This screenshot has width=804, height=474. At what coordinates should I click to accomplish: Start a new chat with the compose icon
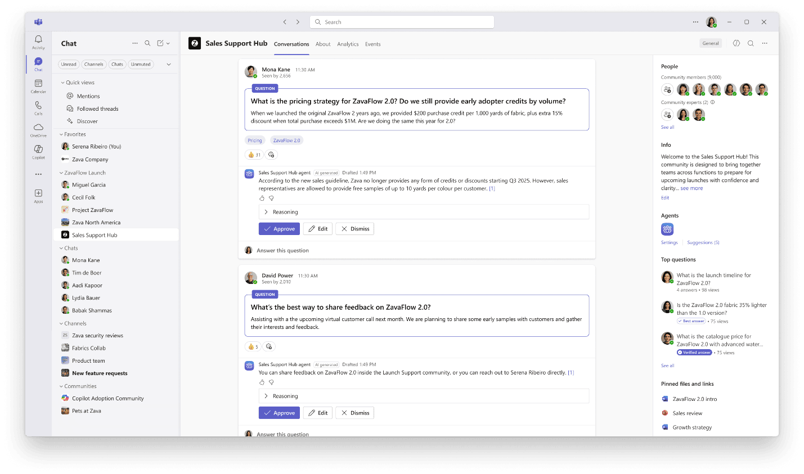tap(160, 43)
